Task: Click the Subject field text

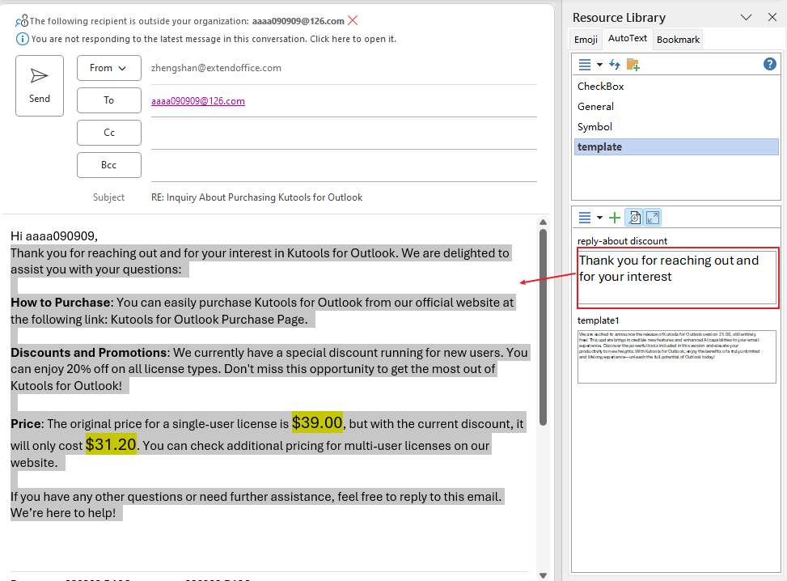Action: [256, 197]
